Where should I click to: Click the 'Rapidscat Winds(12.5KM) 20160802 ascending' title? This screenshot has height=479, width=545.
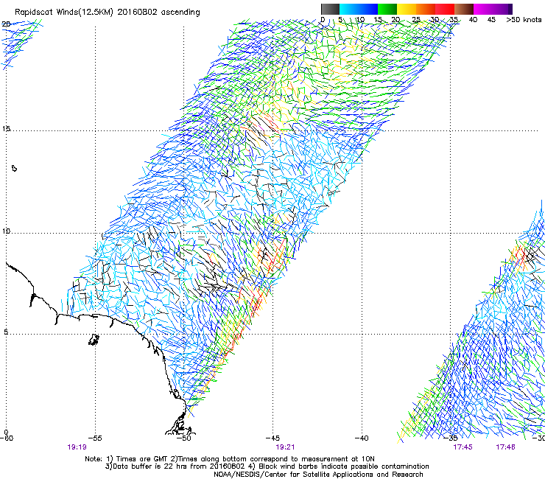(108, 13)
